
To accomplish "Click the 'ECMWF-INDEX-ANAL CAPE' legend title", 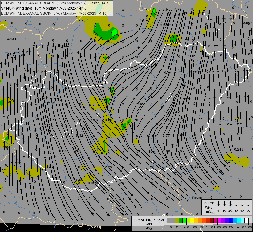I will (149, 222).
